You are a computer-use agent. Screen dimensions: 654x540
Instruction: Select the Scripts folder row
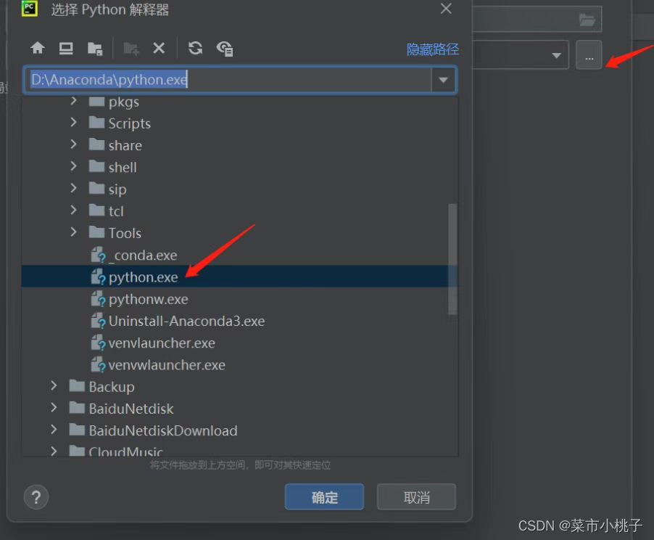(x=239, y=123)
